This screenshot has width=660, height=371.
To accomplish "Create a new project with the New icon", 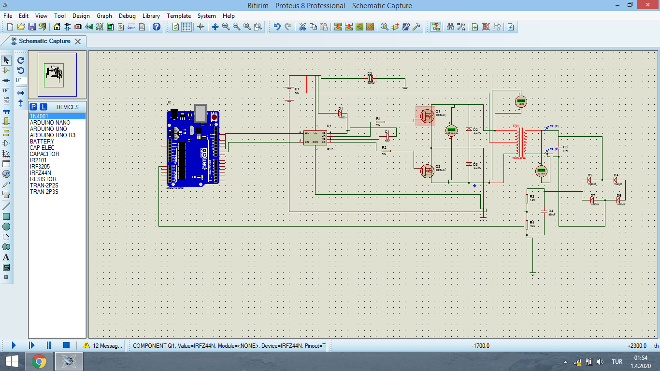I will 10,27.
